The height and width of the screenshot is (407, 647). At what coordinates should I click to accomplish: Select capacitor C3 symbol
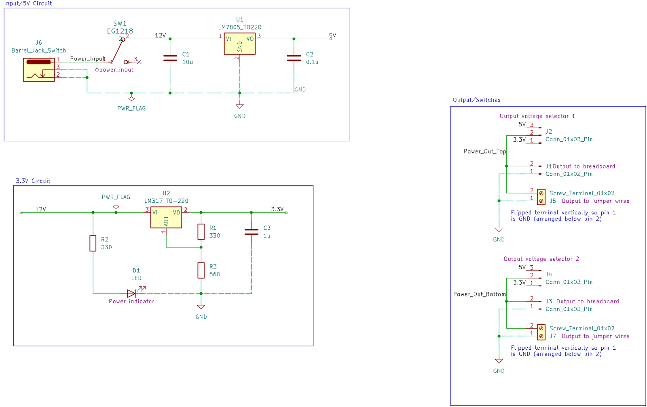click(x=252, y=232)
